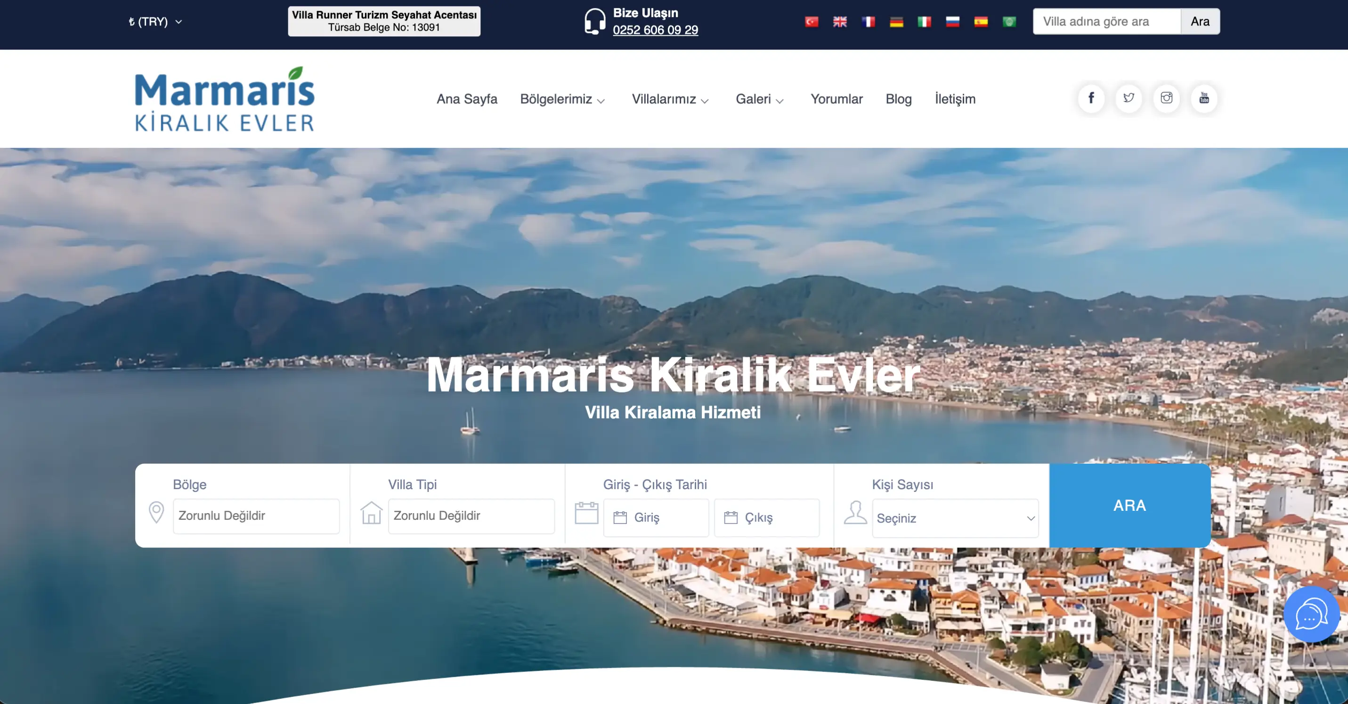Select the Giriş check-in date field
This screenshot has width=1348, height=704.
click(656, 518)
